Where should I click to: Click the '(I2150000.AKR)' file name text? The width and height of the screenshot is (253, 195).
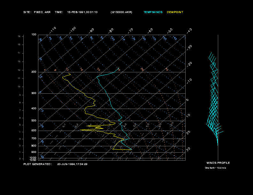coord(121,12)
